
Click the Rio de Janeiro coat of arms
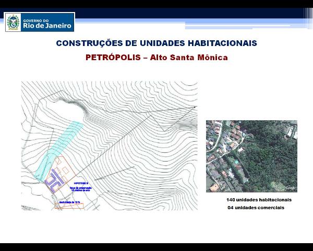click(14, 22)
